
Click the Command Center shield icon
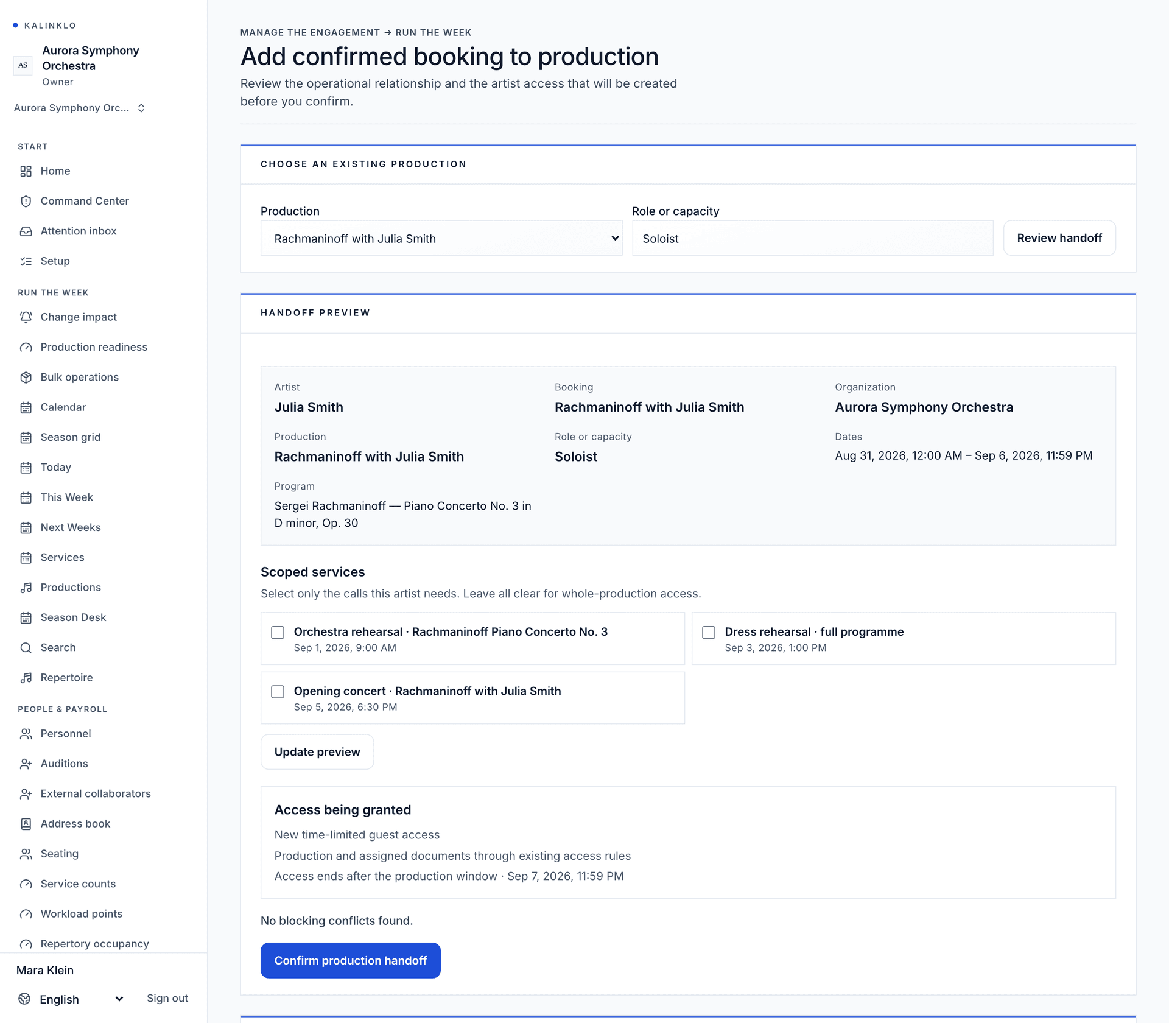[26, 201]
